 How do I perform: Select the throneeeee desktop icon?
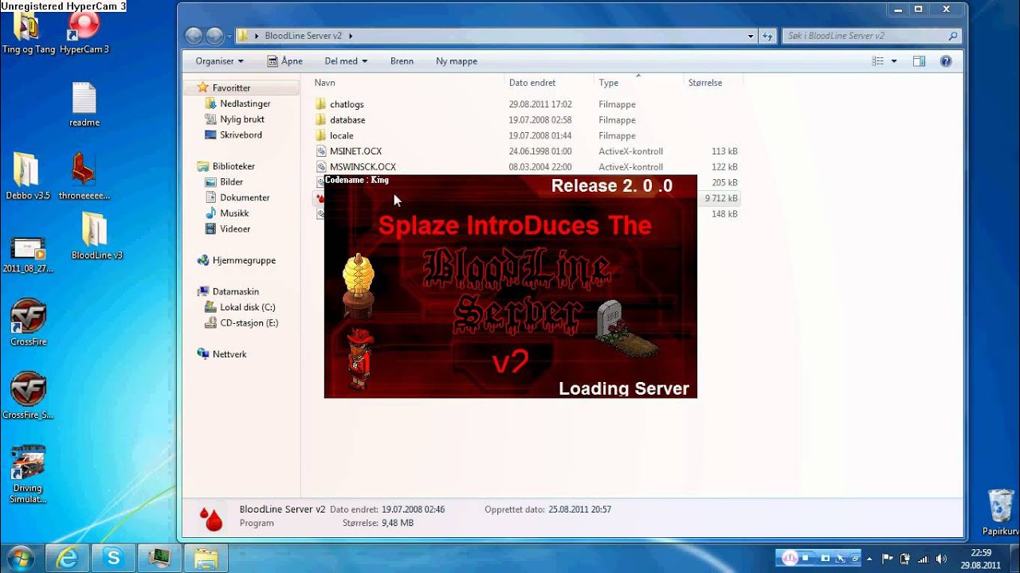point(84,176)
